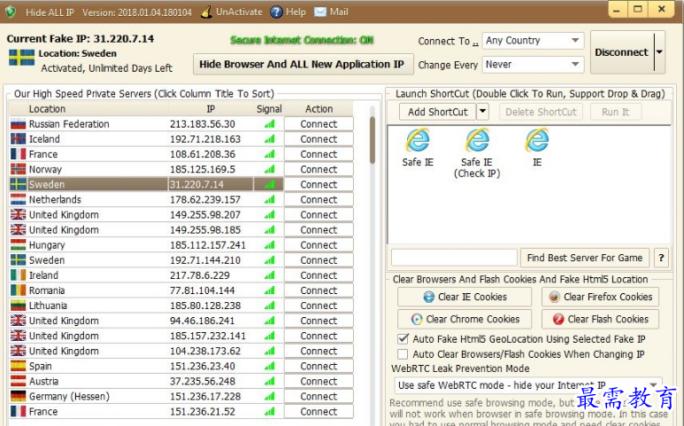This screenshot has height=426, width=684.
Task: Enable Auto Clear Browsers/Flash Cookies checkbox
Action: point(403,354)
